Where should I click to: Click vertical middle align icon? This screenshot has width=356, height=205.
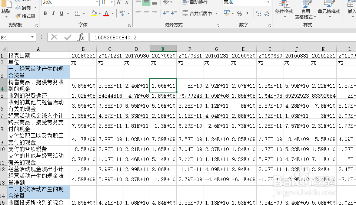146,2
